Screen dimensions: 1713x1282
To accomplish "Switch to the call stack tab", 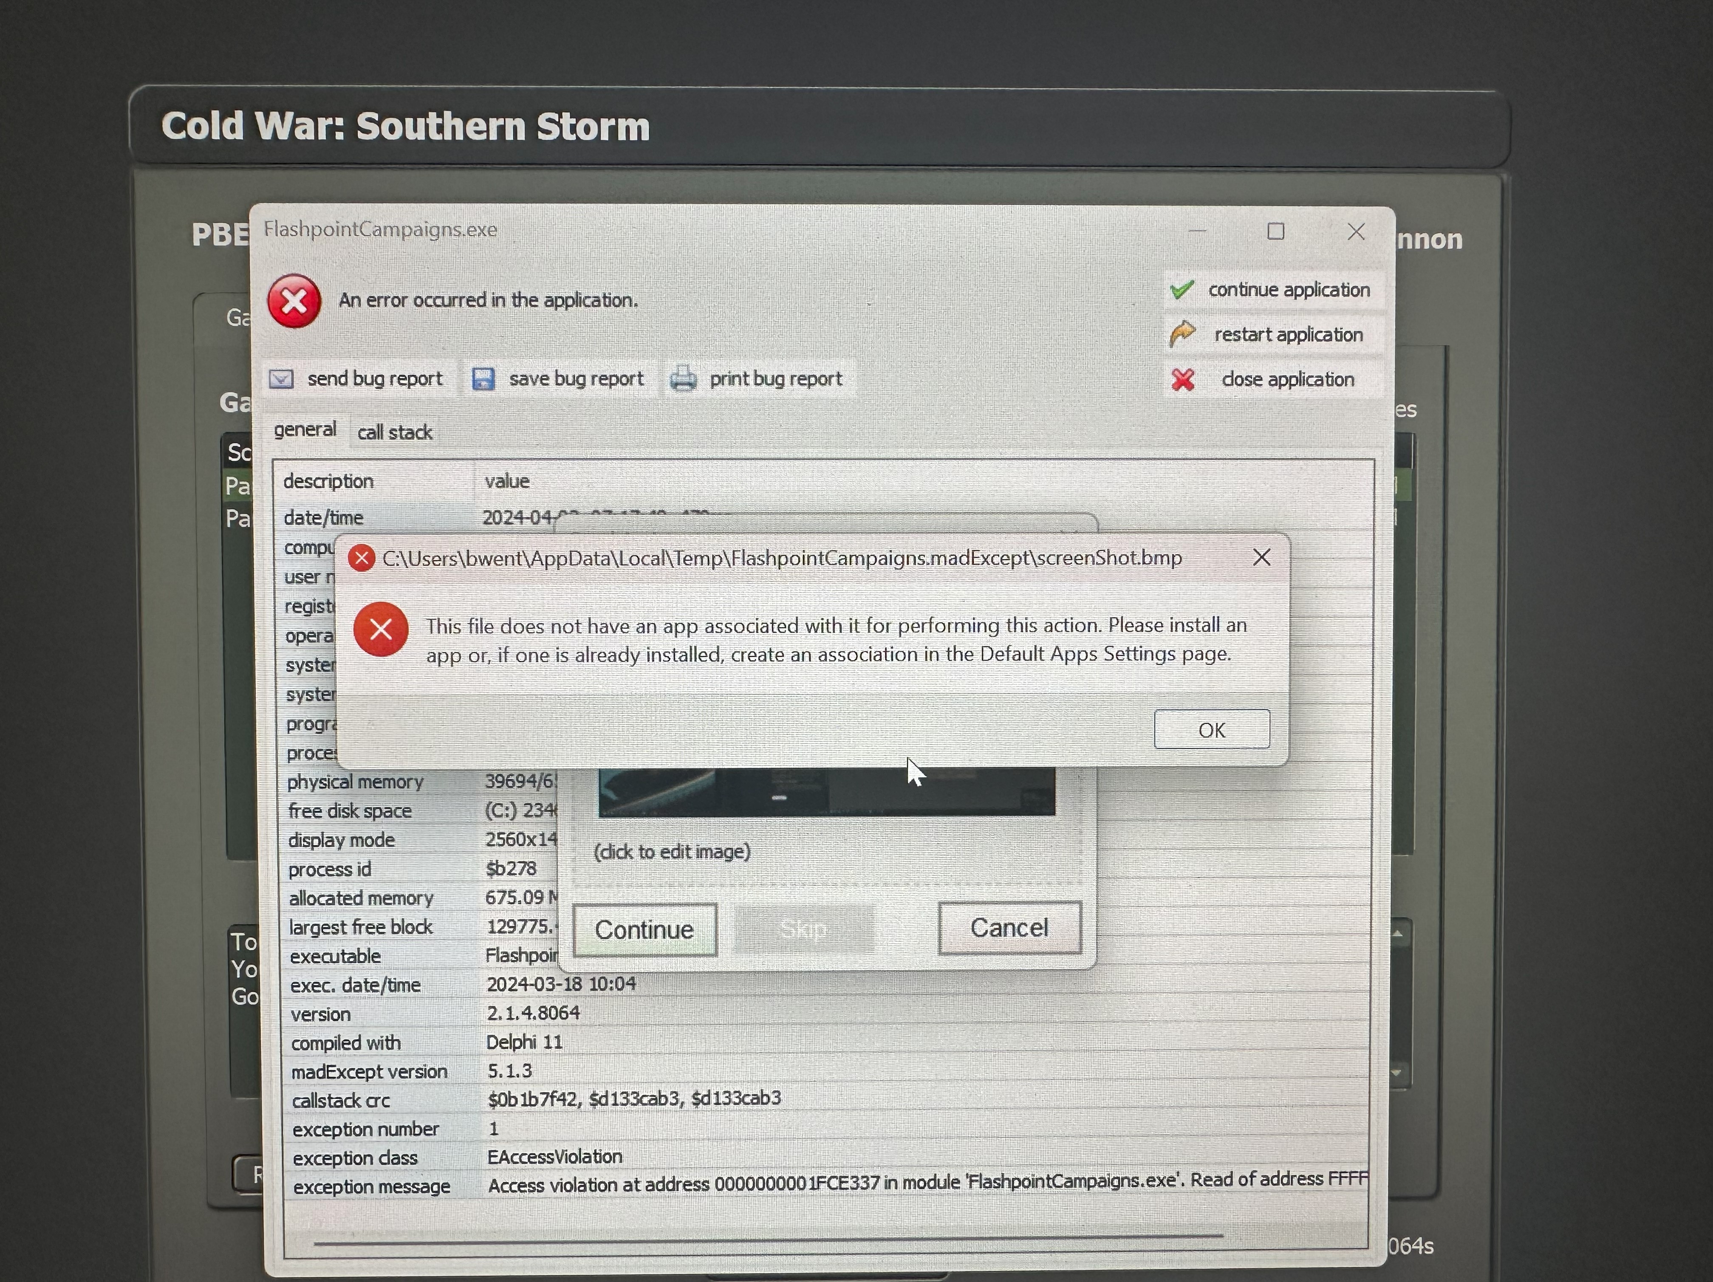I will tap(394, 432).
